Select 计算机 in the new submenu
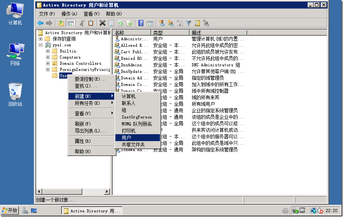The image size is (343, 217). pos(138,96)
